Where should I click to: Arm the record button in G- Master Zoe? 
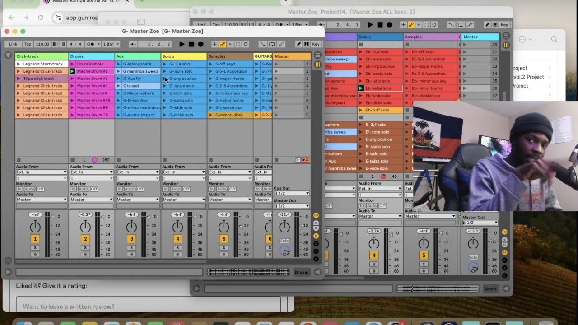(201, 44)
